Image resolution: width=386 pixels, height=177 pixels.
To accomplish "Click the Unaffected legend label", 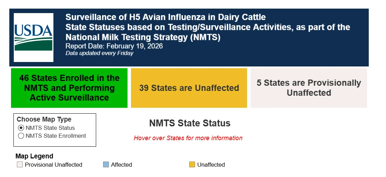I will [211, 165].
